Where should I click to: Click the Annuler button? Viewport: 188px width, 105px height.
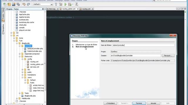[x=153, y=103]
